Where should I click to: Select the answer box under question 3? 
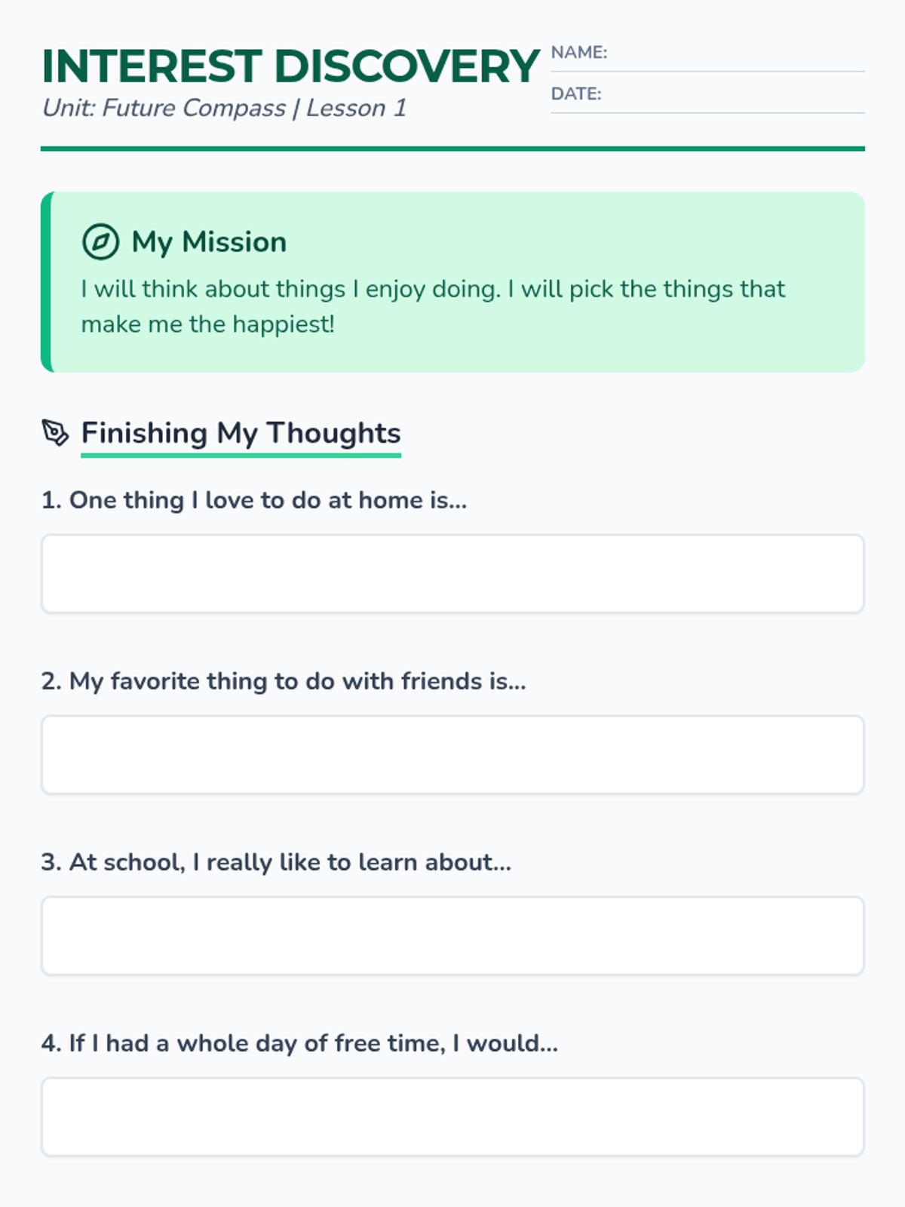pyautogui.click(x=452, y=936)
